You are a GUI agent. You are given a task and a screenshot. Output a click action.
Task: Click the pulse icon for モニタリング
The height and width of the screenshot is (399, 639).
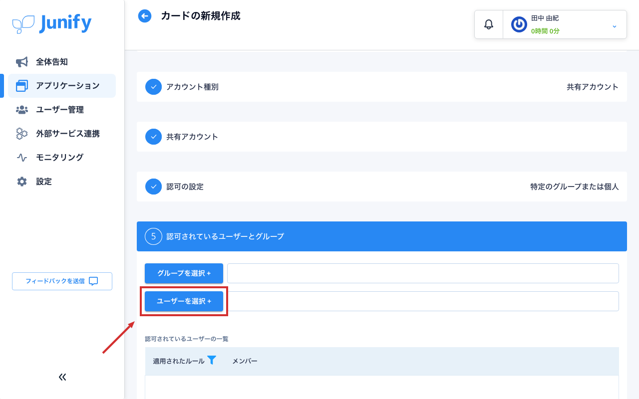(22, 158)
